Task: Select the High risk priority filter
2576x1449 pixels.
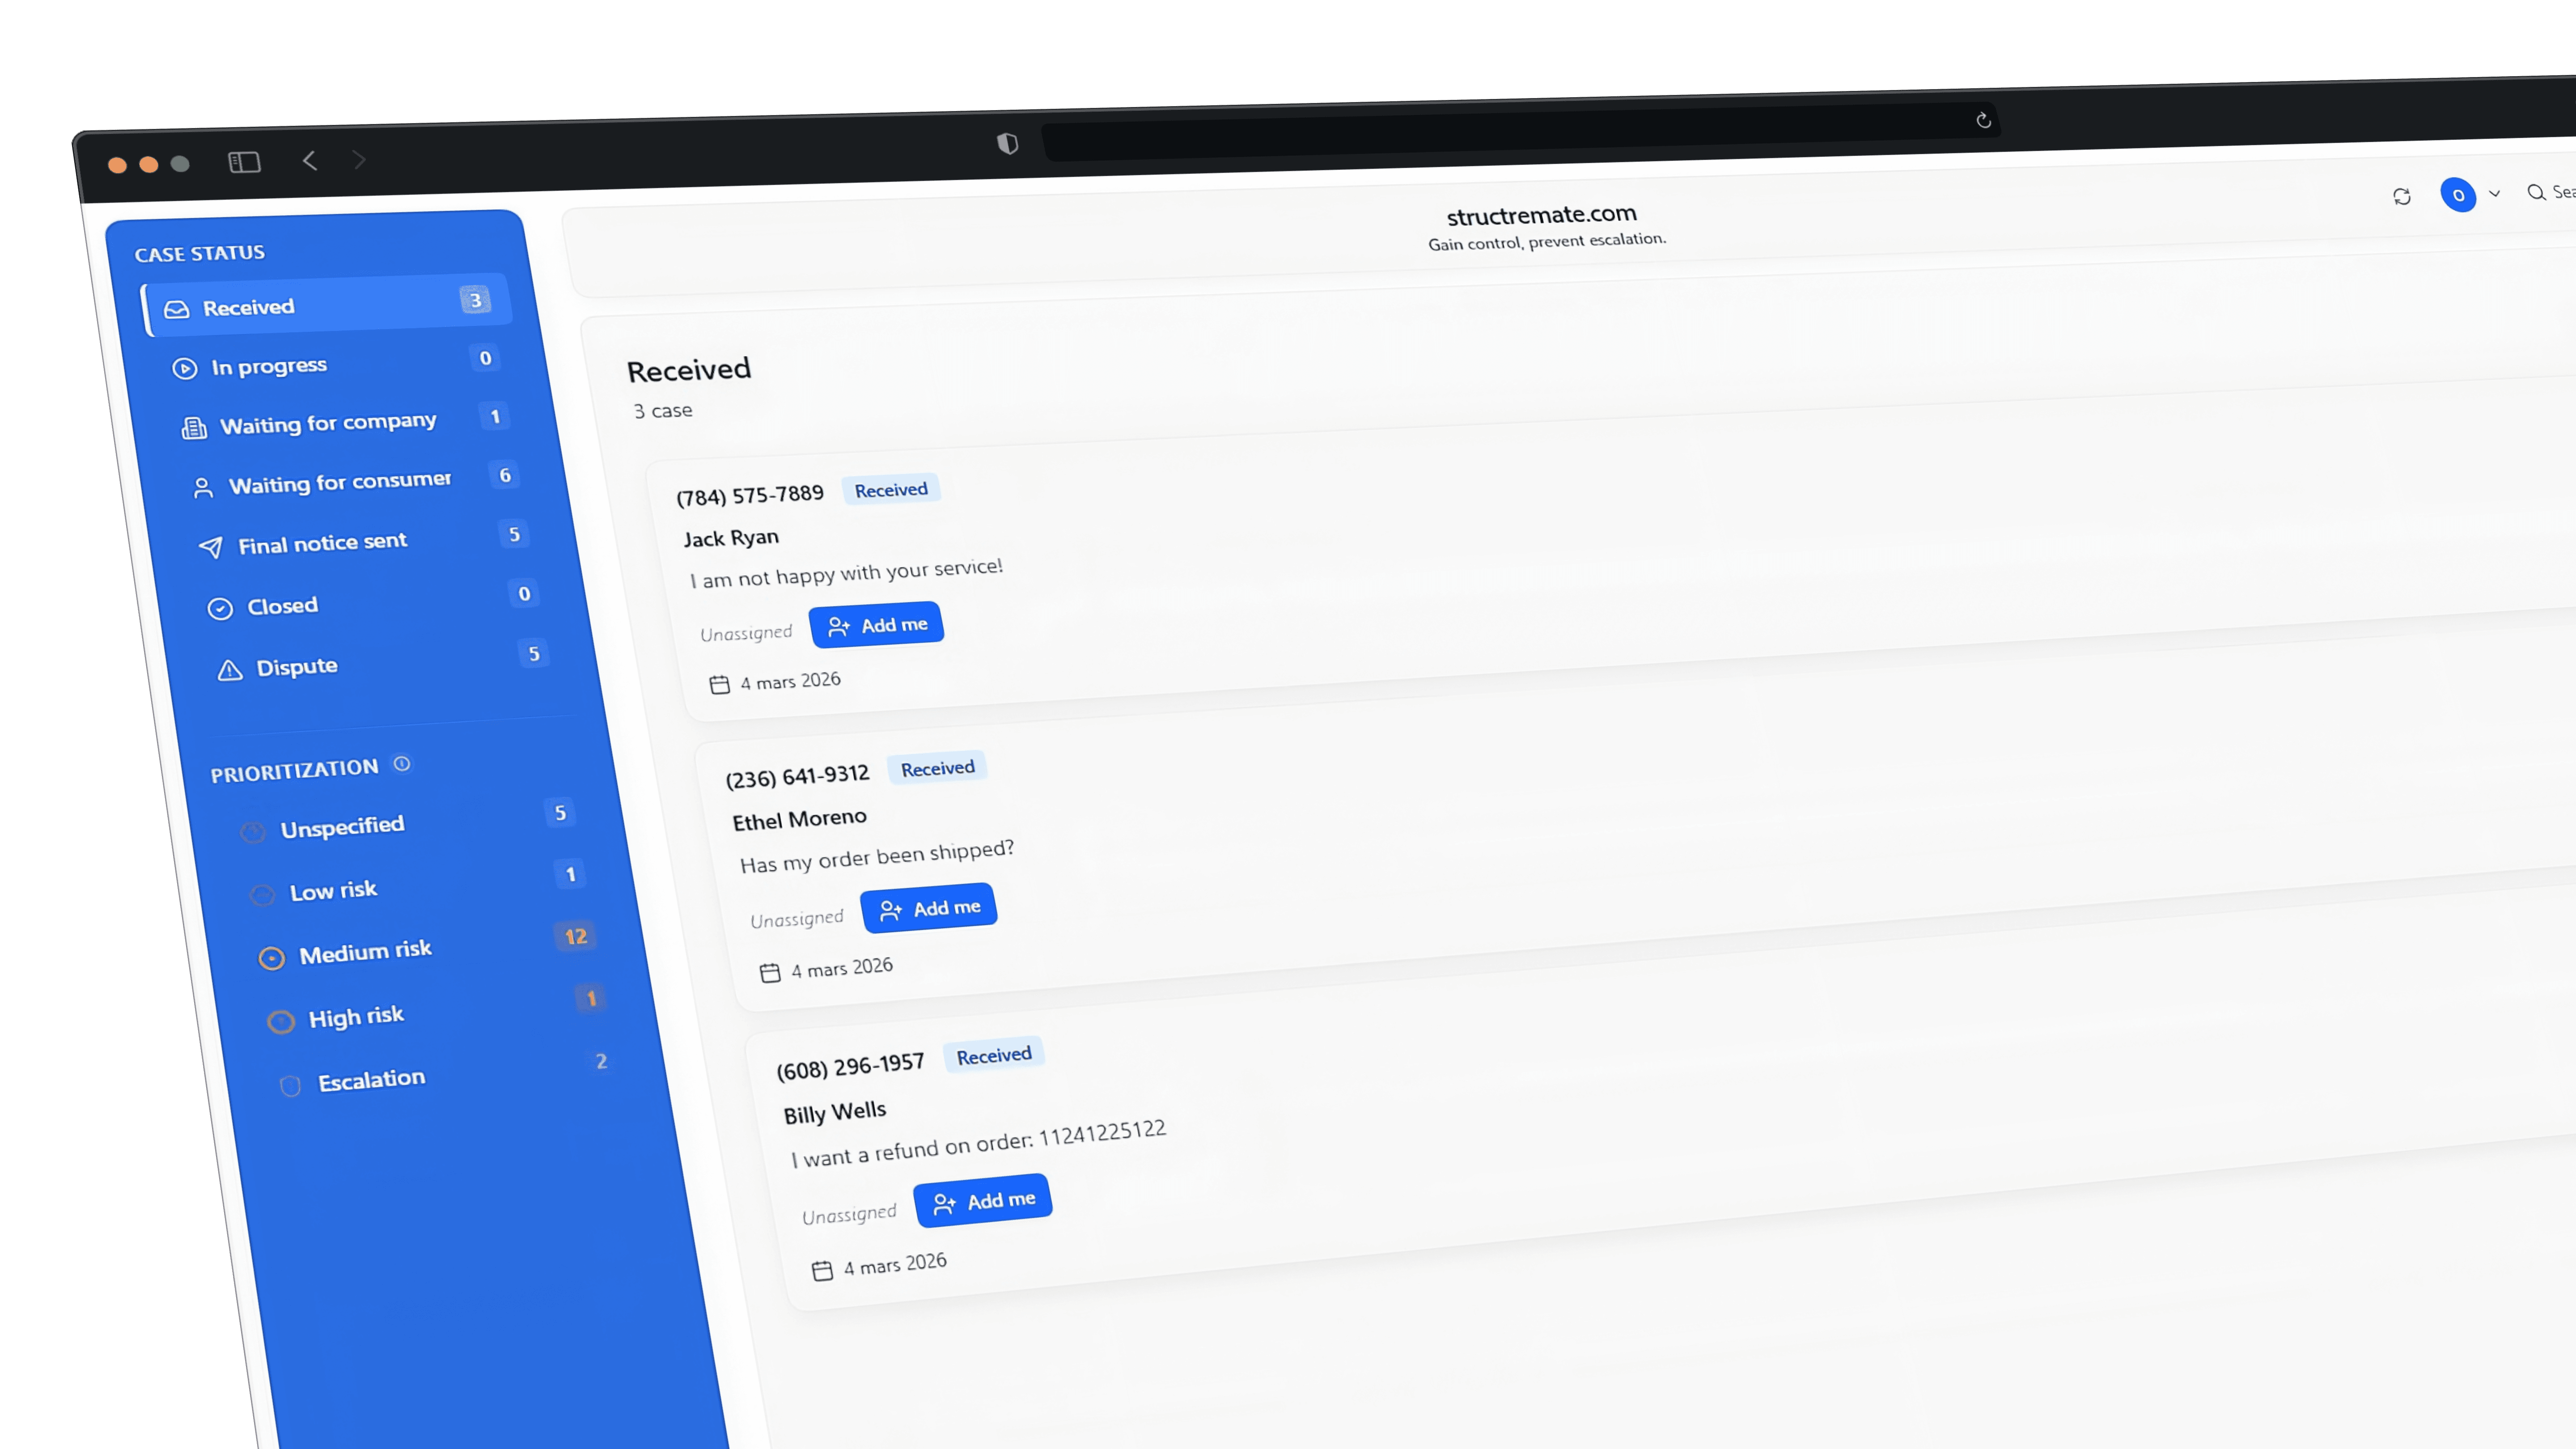Action: (356, 1017)
